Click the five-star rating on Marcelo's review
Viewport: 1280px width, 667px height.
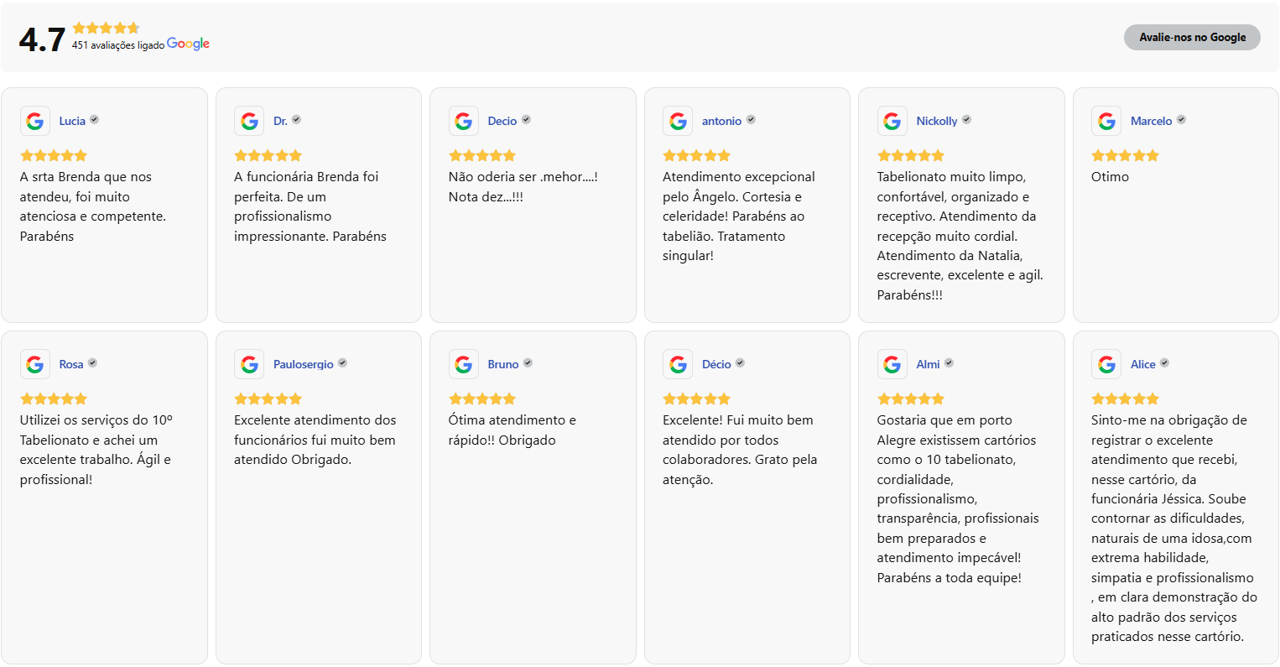(x=1125, y=155)
